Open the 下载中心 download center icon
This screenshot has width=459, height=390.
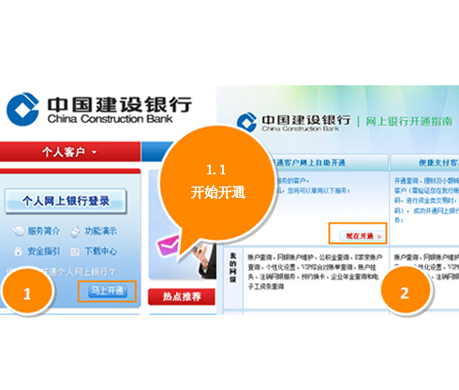click(75, 251)
